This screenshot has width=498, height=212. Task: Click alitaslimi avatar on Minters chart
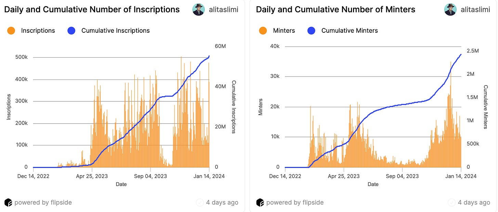click(x=450, y=10)
